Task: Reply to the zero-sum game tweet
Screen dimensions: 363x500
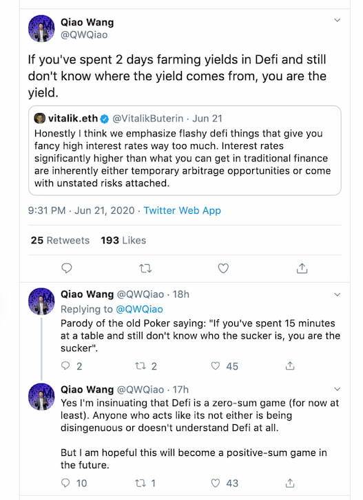Action: click(65, 483)
